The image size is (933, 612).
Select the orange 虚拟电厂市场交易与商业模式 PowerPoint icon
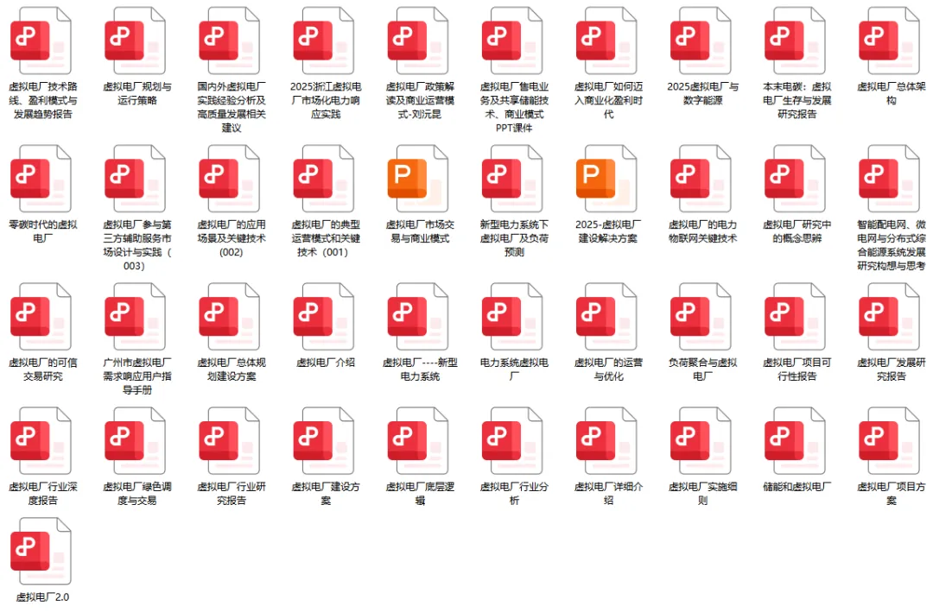[418, 179]
